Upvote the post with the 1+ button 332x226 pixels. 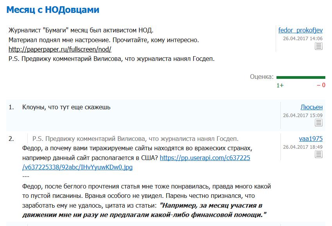(x=280, y=85)
